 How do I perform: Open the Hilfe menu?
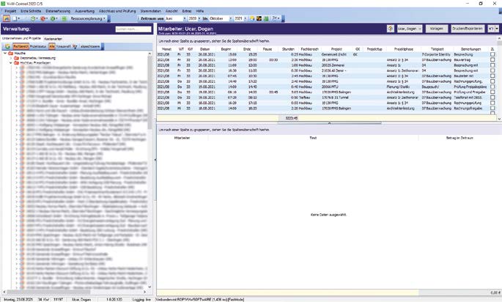coord(200,11)
